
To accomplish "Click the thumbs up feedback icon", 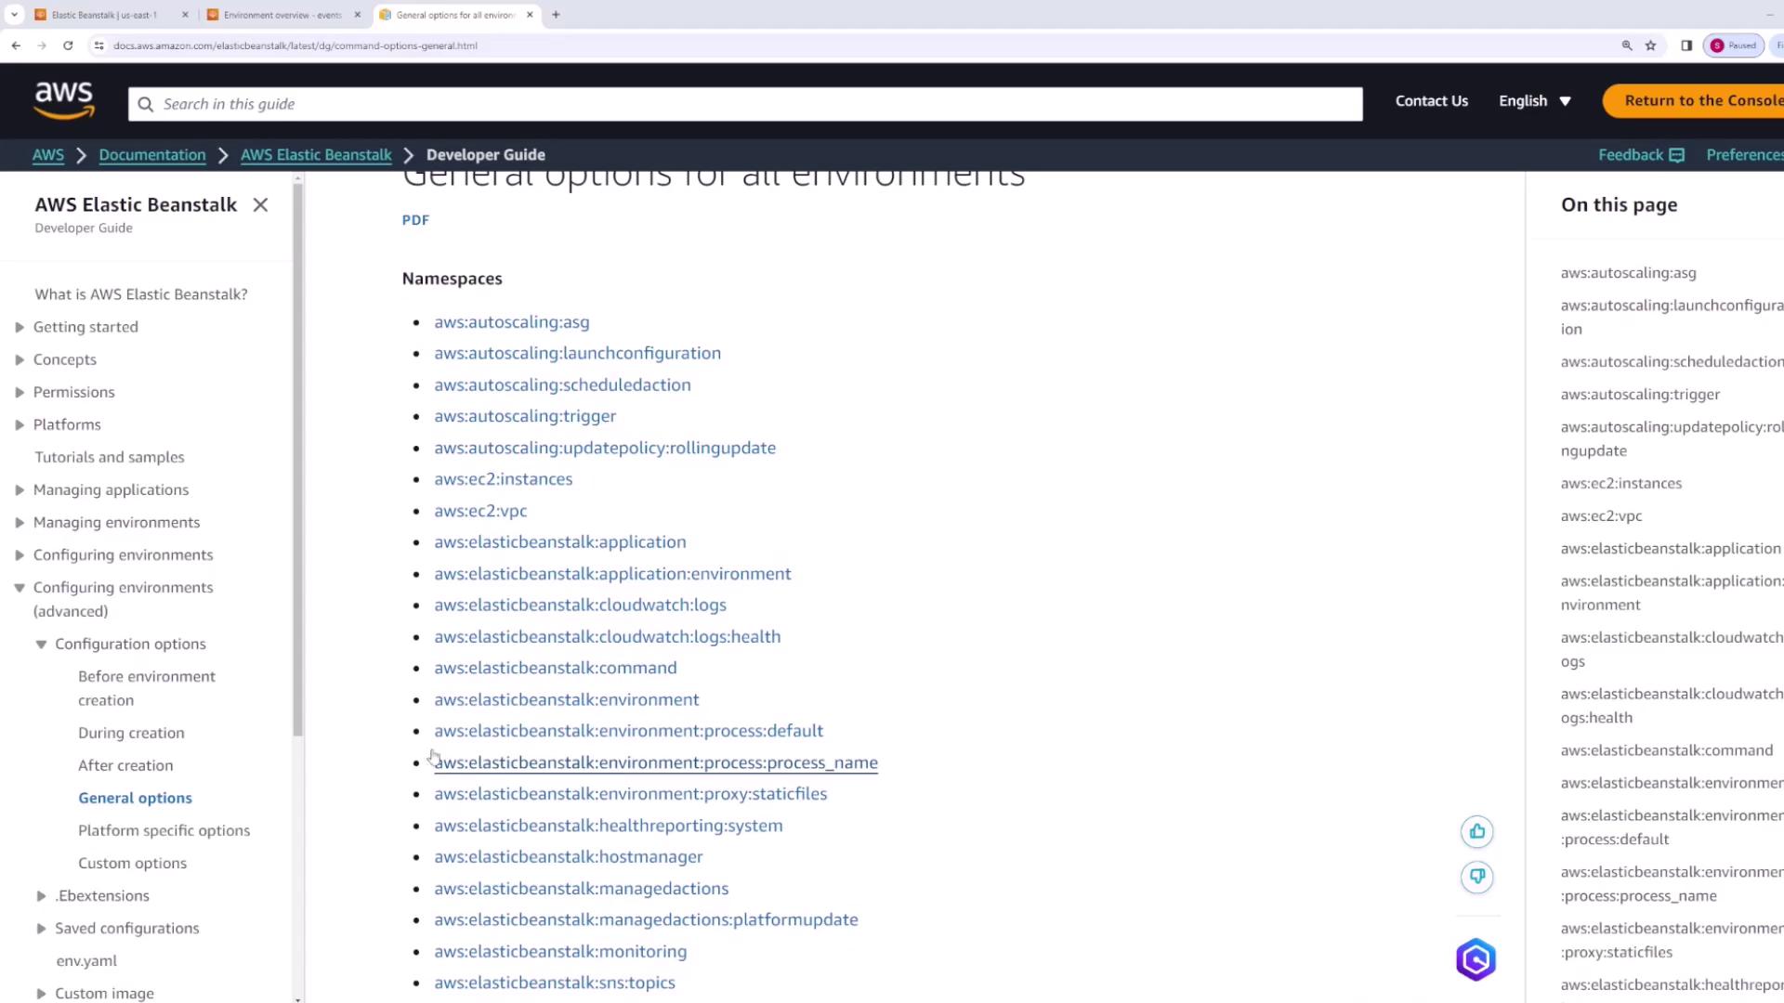I will tap(1476, 832).
